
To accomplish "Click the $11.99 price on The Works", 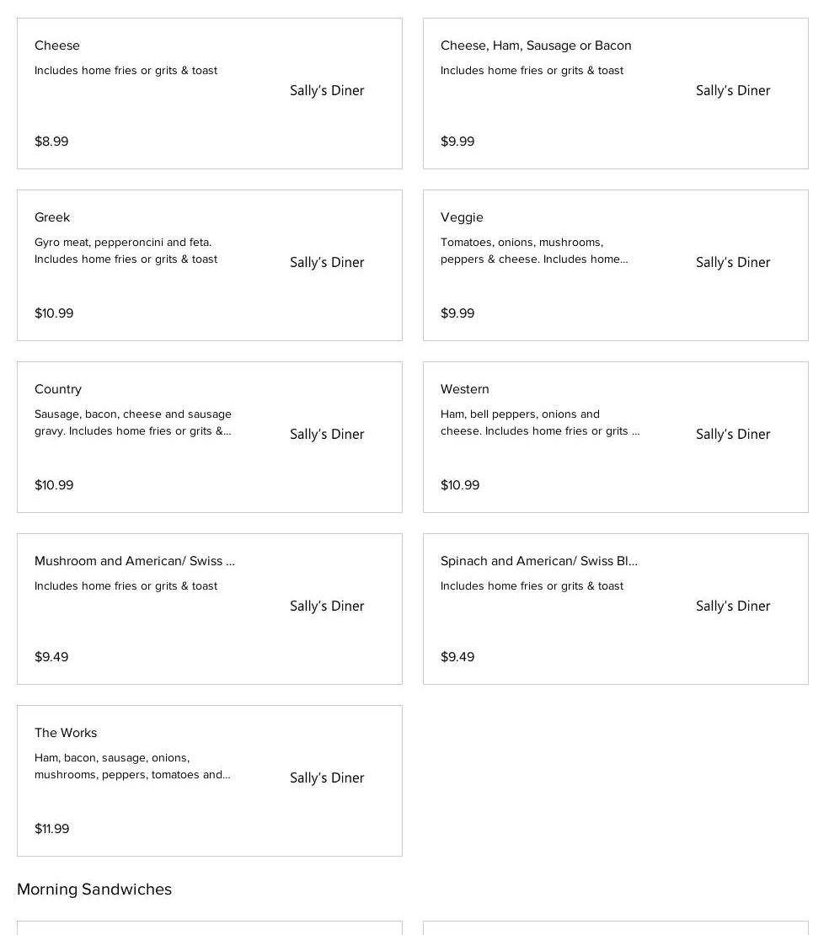I will pyautogui.click(x=52, y=829).
